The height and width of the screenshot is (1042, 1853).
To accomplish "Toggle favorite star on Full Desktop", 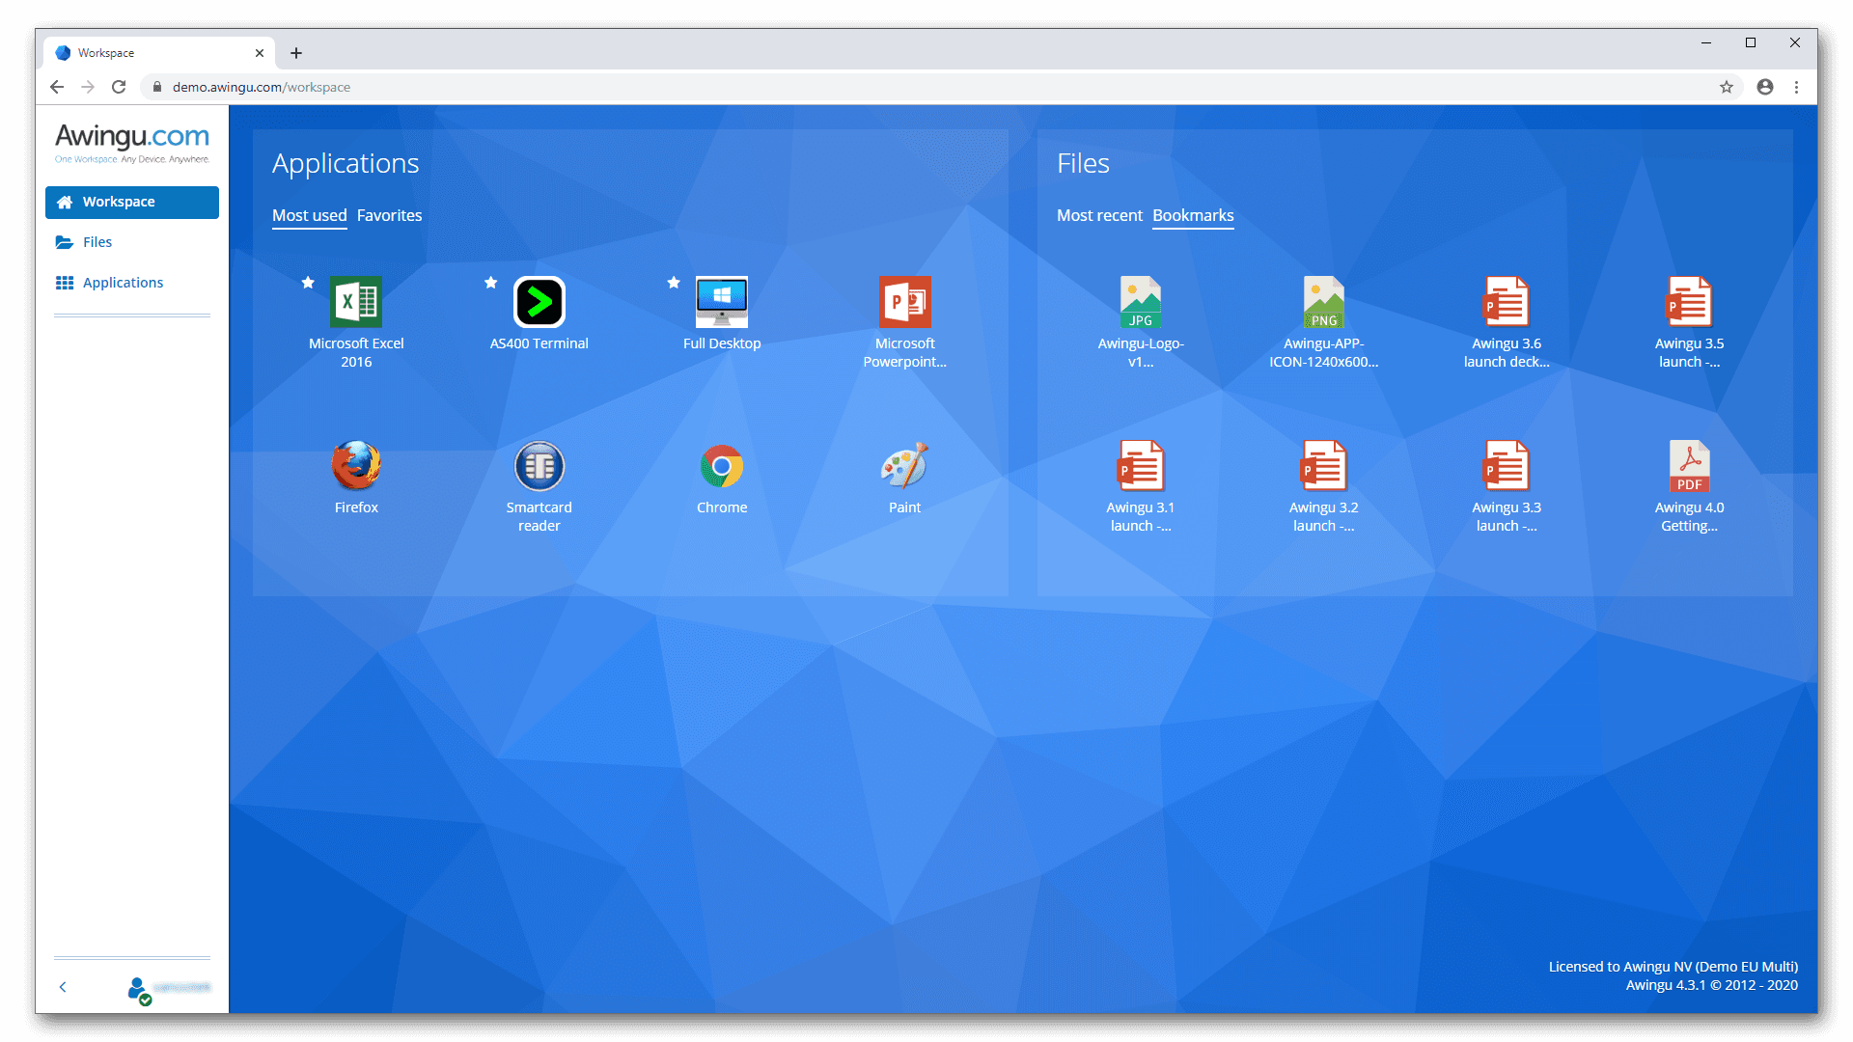I will [x=674, y=283].
